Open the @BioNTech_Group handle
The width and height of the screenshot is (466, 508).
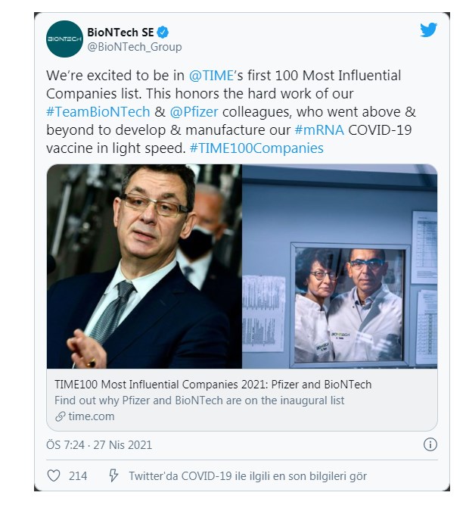(x=135, y=47)
